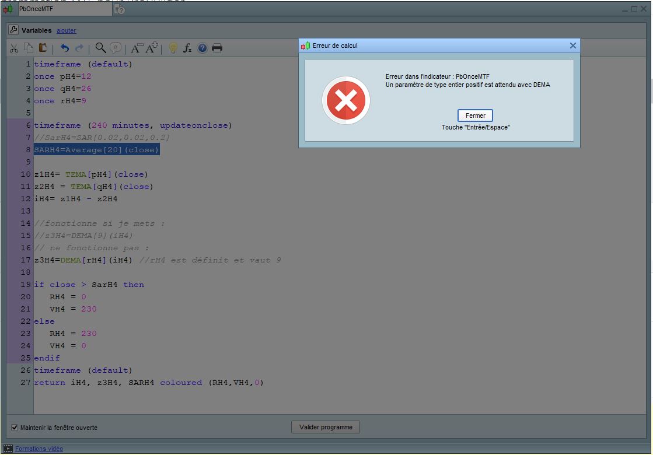This screenshot has height=455, width=653.
Task: Click the Cut scissors icon
Action: pos(14,48)
